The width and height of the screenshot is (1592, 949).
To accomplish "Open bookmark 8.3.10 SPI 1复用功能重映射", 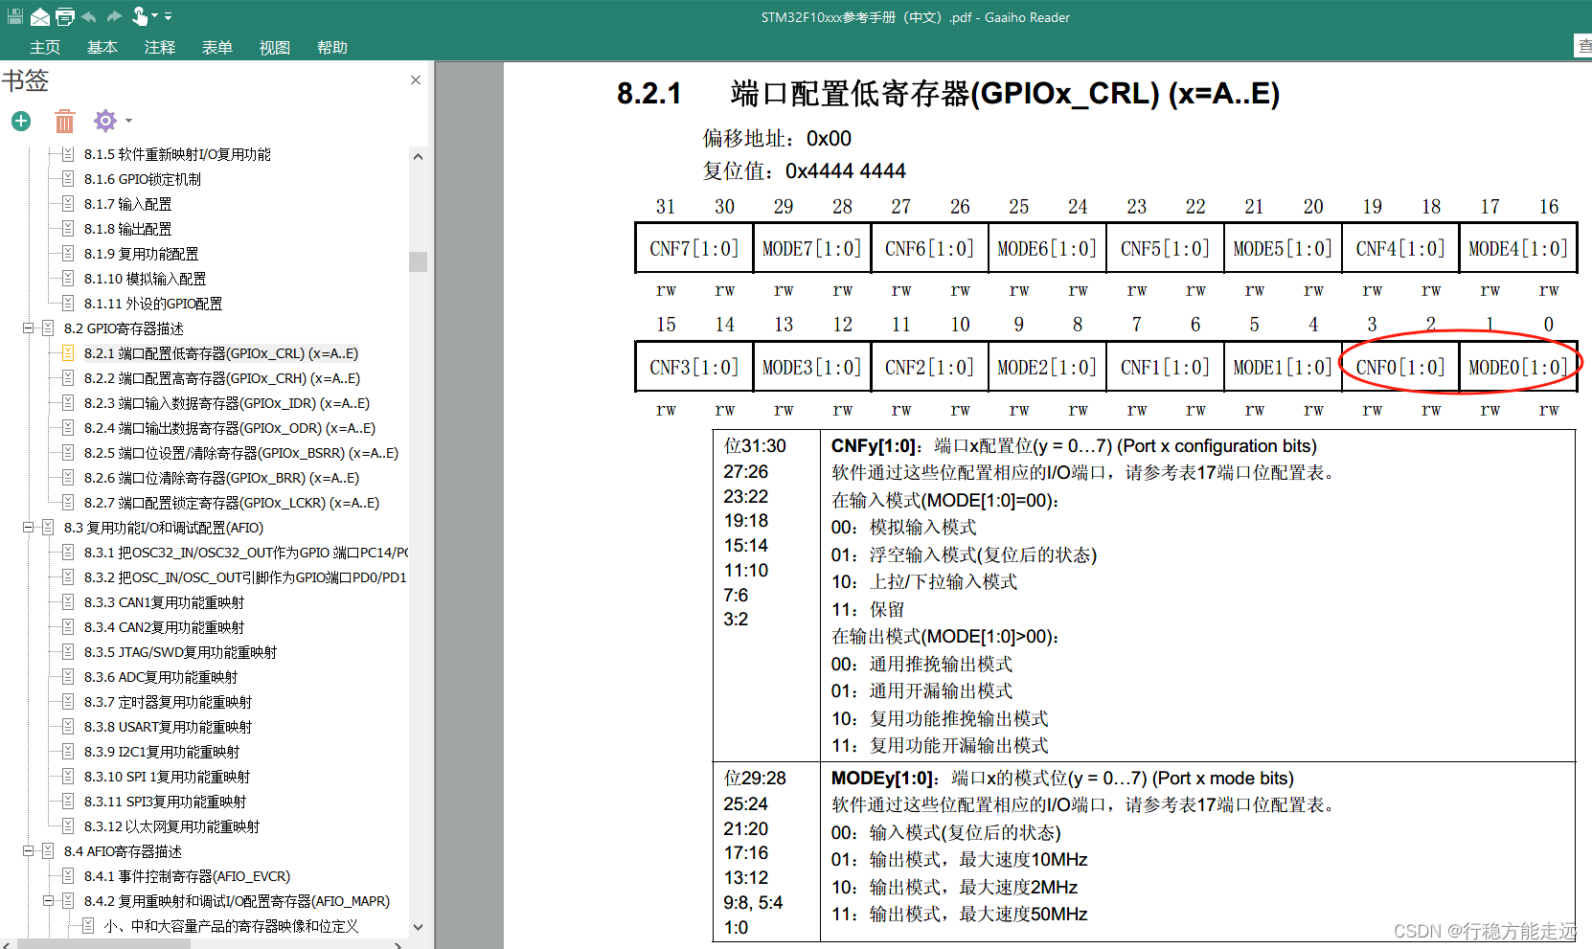I will tap(167, 777).
